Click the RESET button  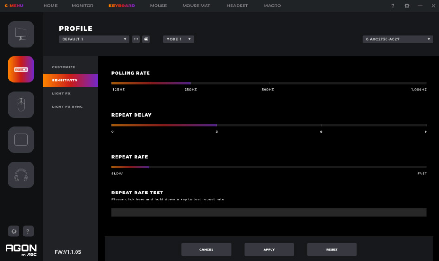pos(332,249)
